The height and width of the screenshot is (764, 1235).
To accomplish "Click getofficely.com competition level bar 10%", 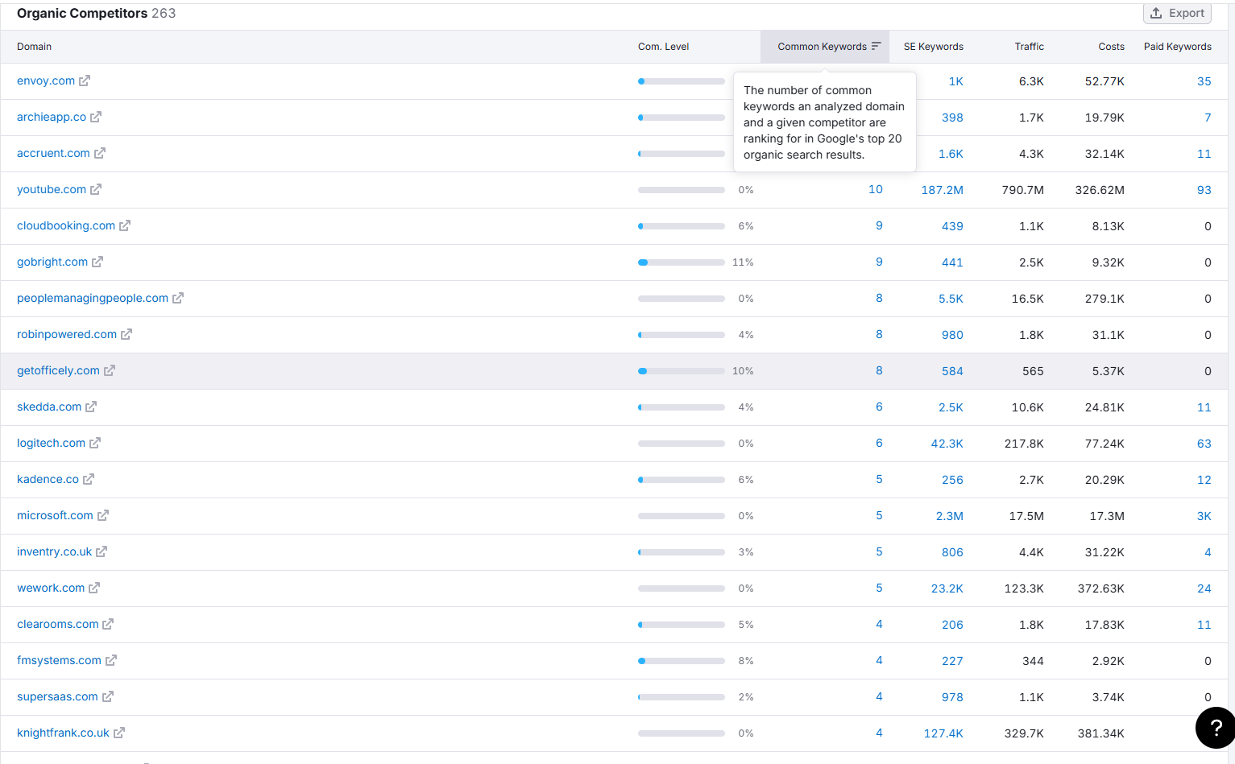I will 681,371.
